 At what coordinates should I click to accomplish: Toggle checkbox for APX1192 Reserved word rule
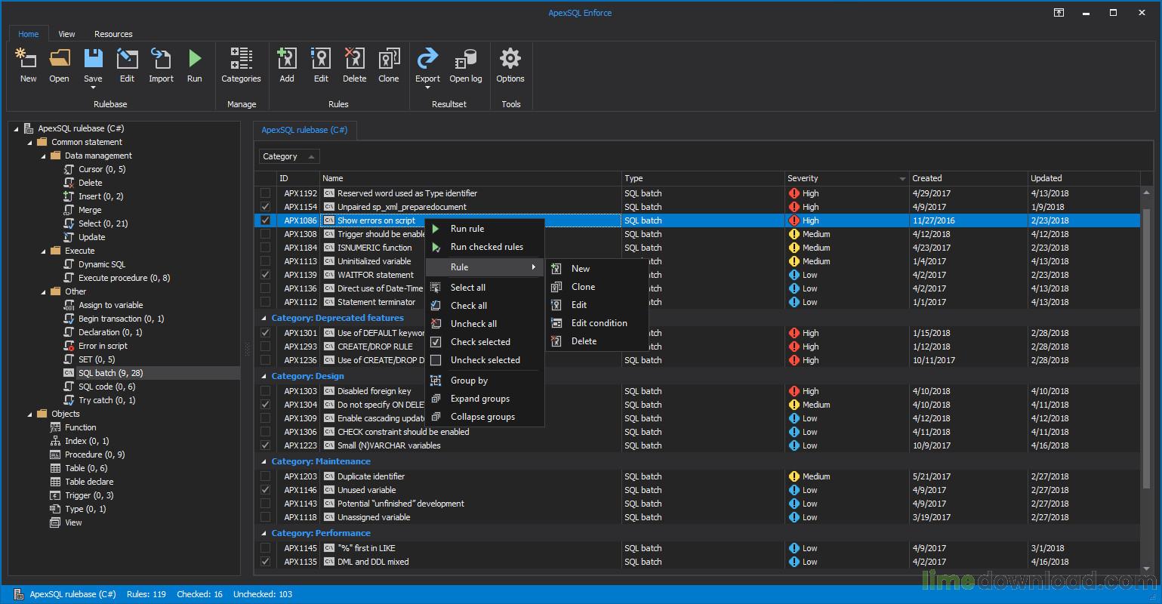click(x=265, y=193)
